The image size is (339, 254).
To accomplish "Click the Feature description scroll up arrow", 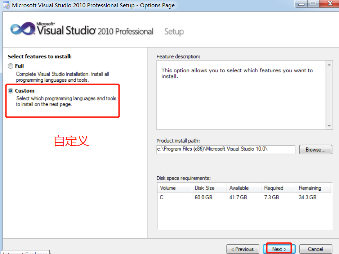I will pos(329,65).
